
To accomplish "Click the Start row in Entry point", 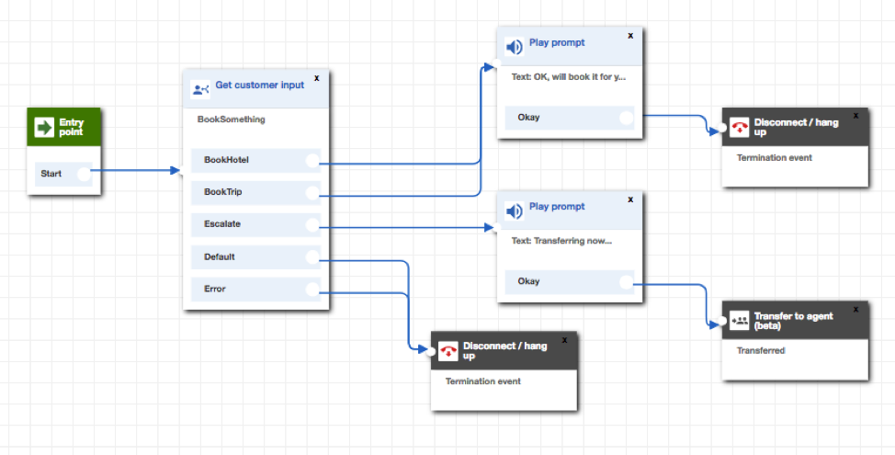I will click(63, 174).
